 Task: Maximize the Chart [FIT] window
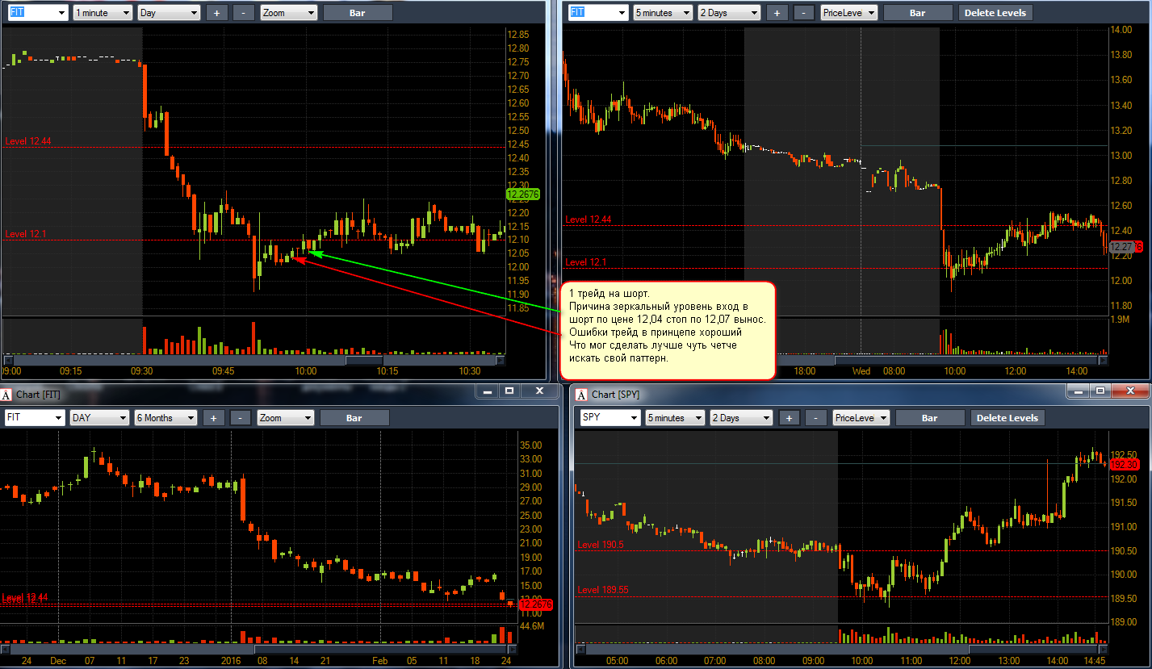click(509, 391)
